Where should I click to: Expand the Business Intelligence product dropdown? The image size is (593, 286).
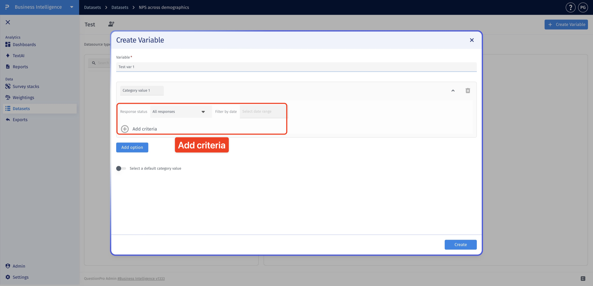click(x=72, y=7)
